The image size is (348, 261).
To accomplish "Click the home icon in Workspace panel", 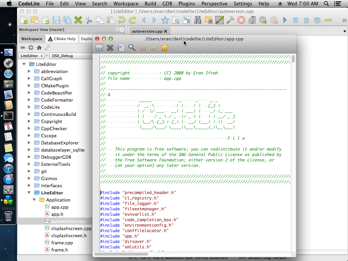I will pos(39,48).
